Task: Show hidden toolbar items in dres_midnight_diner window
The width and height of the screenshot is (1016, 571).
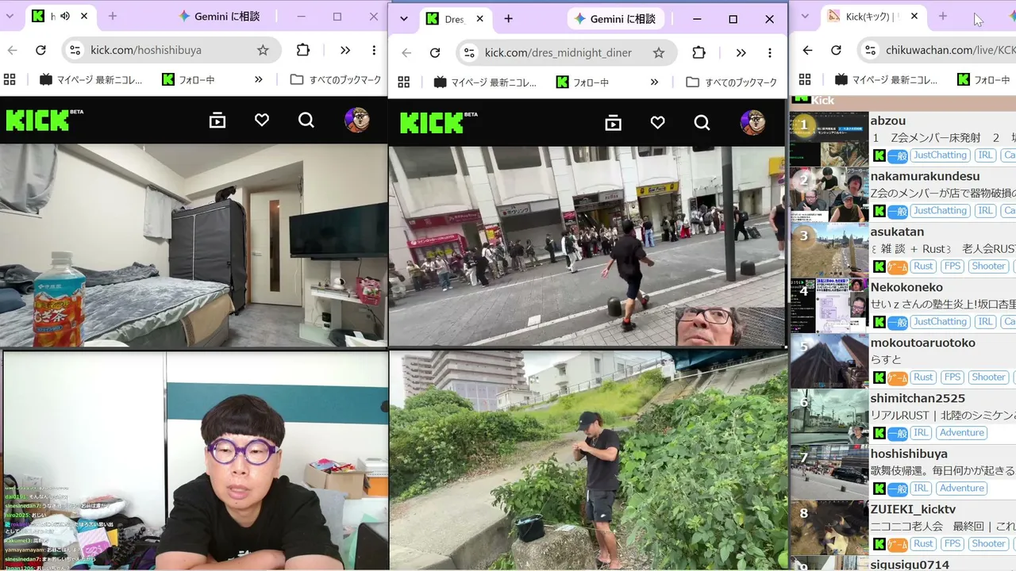Action: click(x=741, y=53)
